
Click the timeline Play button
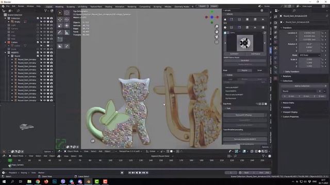tap(140, 173)
